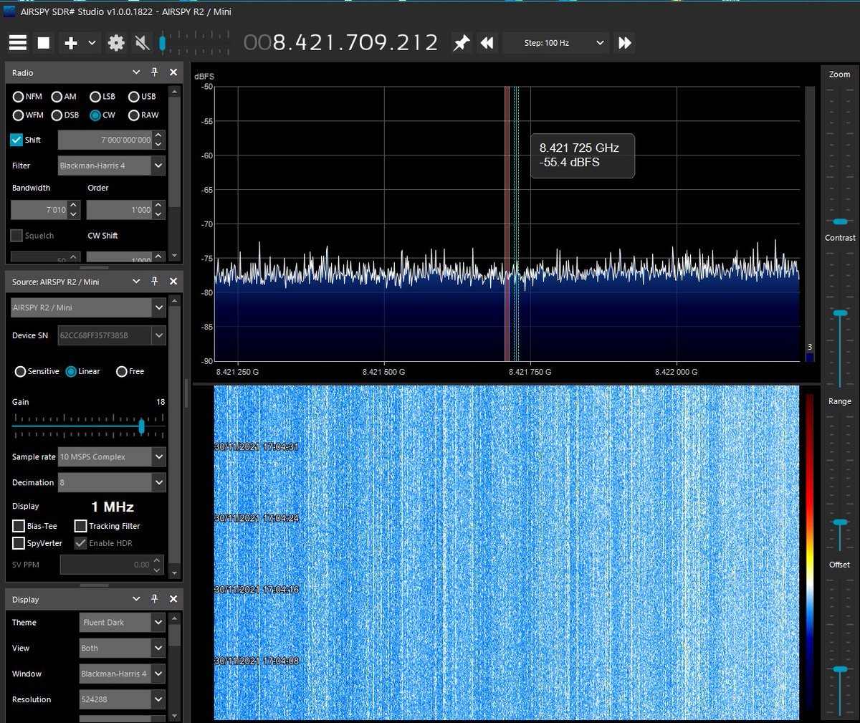Viewport: 860px width, 723px height.
Task: Pin the Display panel
Action: pos(154,599)
